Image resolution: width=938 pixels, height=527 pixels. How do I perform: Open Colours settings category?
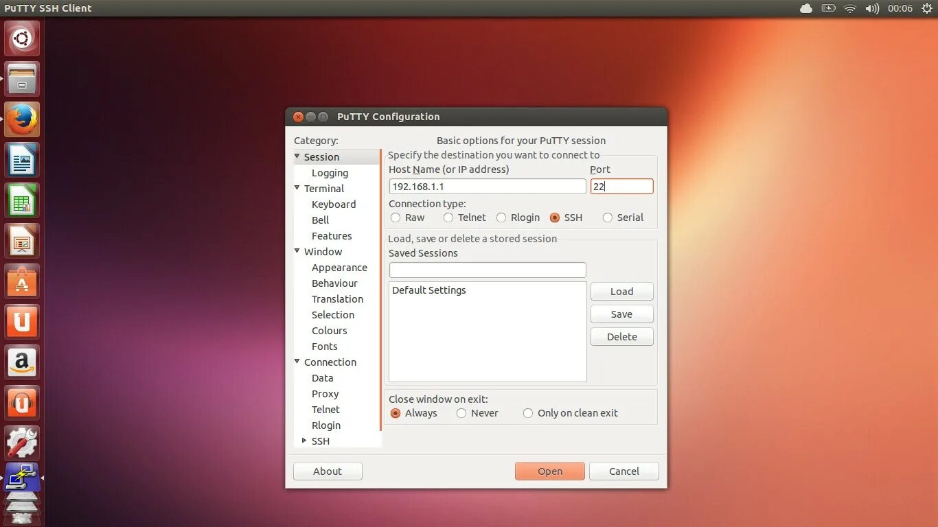[x=329, y=331]
